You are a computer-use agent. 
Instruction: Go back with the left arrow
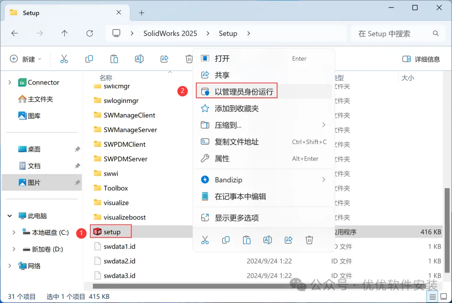point(14,33)
